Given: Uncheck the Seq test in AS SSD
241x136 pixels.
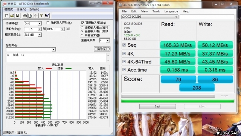Looking at the screenshot, I should click(x=124, y=45).
